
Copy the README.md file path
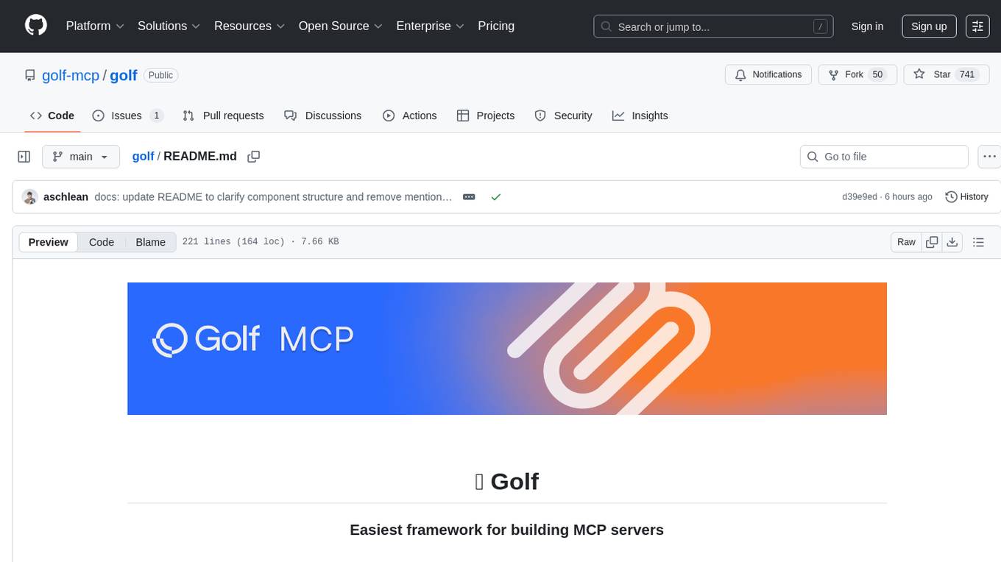click(254, 157)
